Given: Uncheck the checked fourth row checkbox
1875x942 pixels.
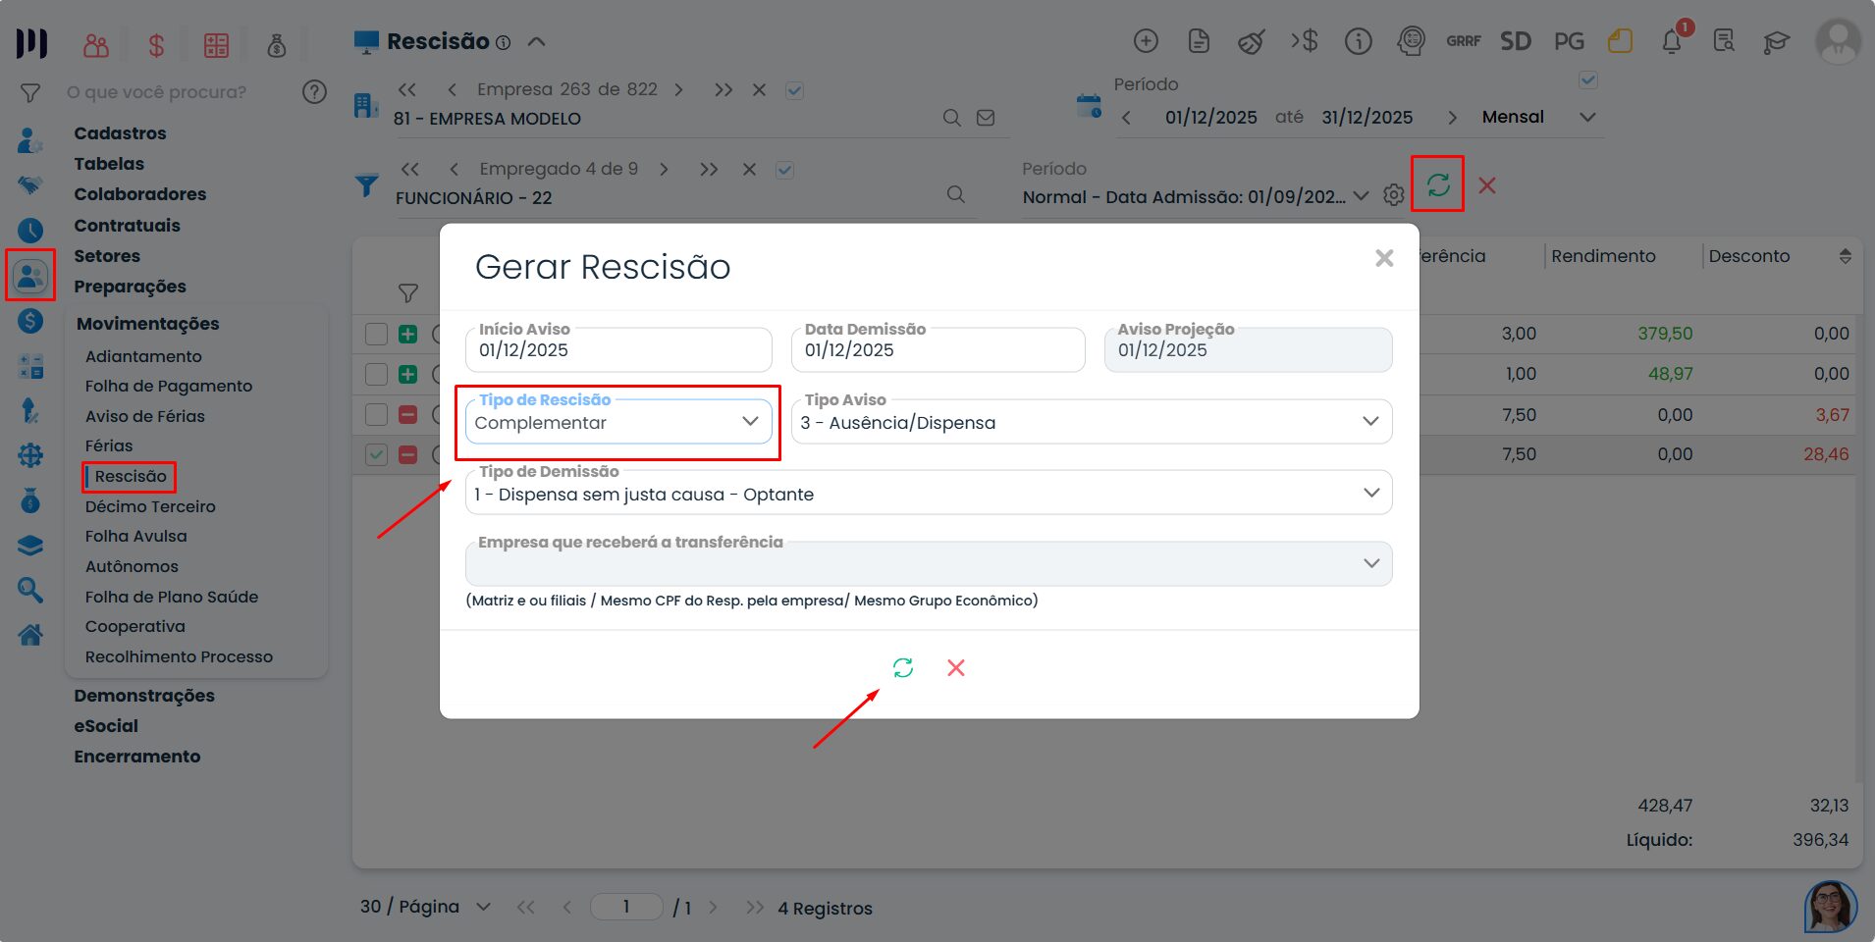Looking at the screenshot, I should [376, 454].
